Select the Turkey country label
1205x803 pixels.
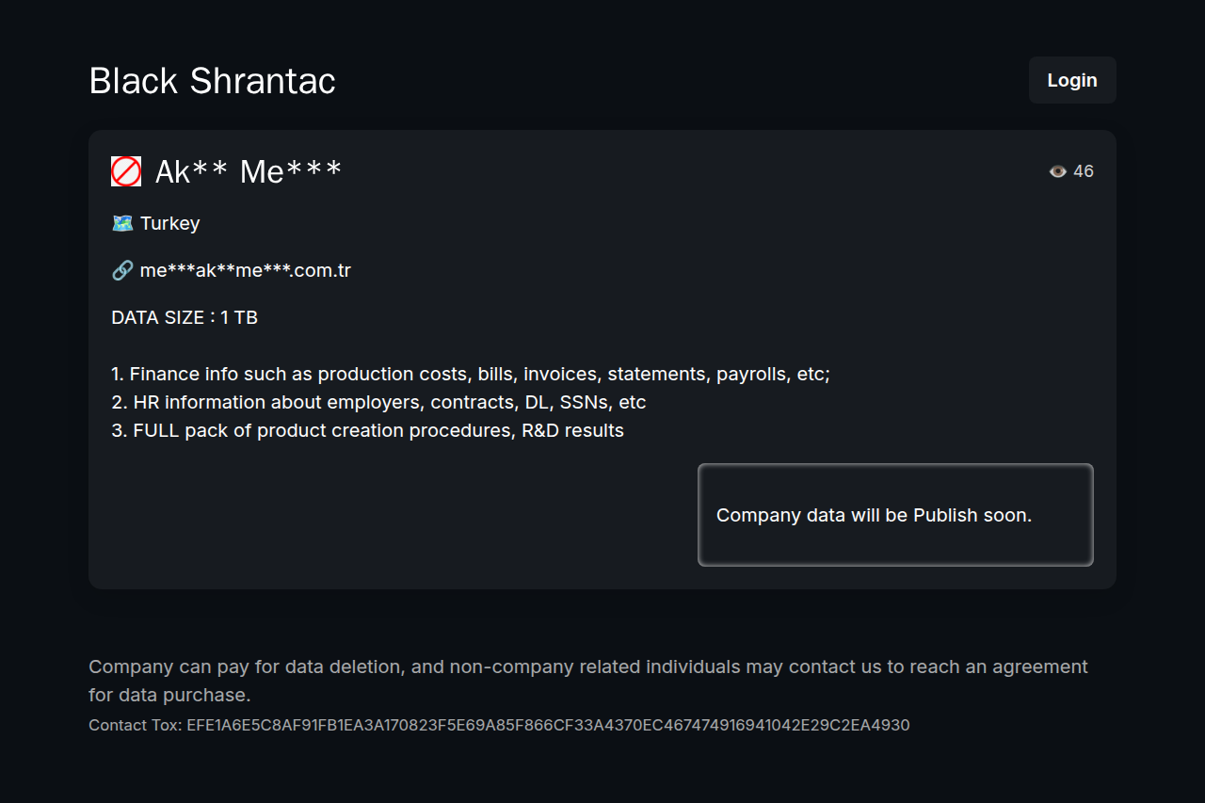(170, 223)
